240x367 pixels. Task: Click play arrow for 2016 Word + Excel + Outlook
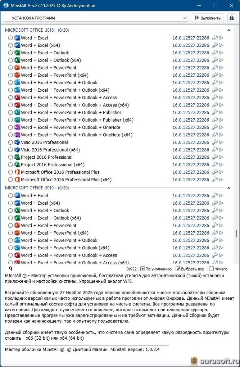pos(221,53)
